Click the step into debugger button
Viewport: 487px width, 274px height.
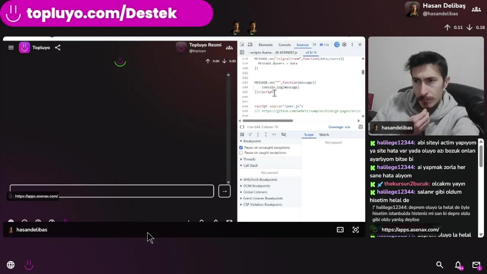[258, 134]
